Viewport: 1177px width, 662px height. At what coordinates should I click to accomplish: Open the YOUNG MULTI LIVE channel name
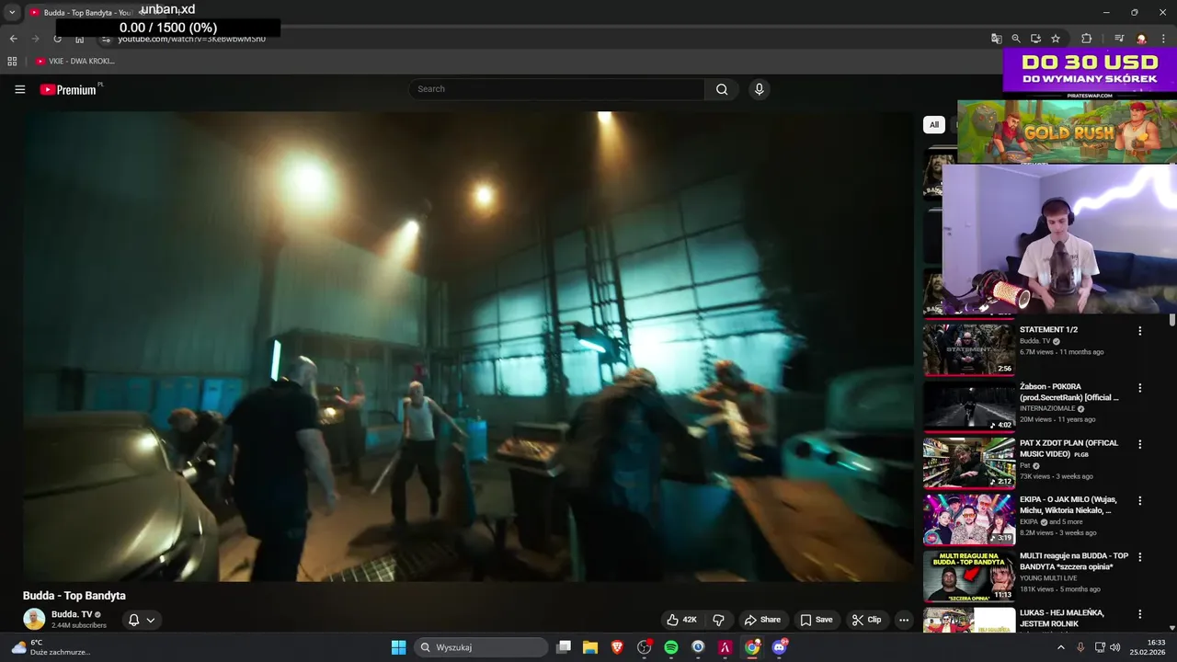1048,578
